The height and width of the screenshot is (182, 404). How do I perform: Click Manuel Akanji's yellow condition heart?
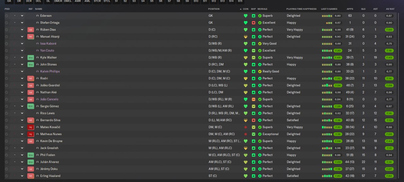pyautogui.click(x=246, y=37)
